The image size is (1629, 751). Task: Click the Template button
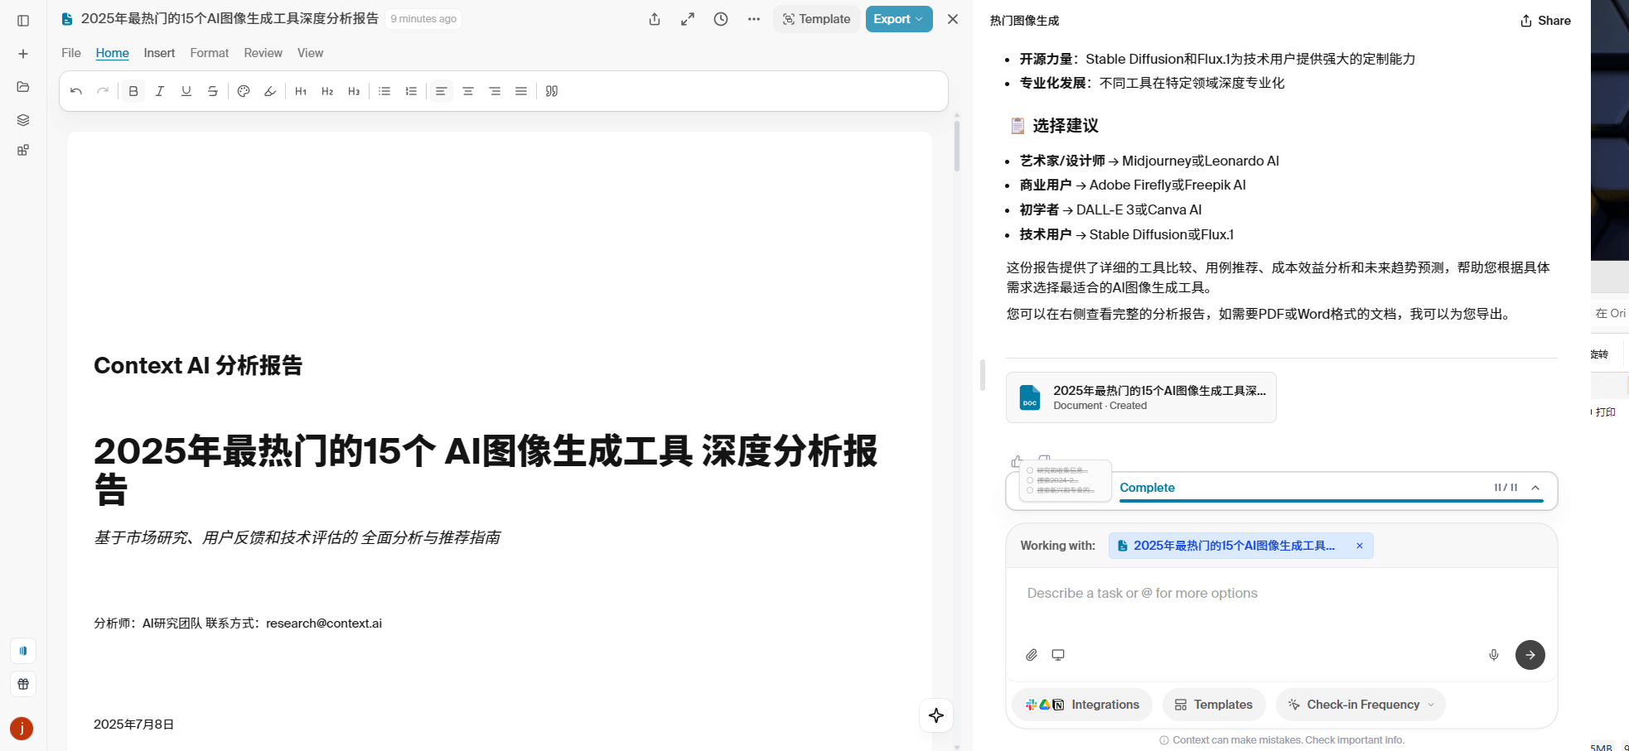click(816, 19)
